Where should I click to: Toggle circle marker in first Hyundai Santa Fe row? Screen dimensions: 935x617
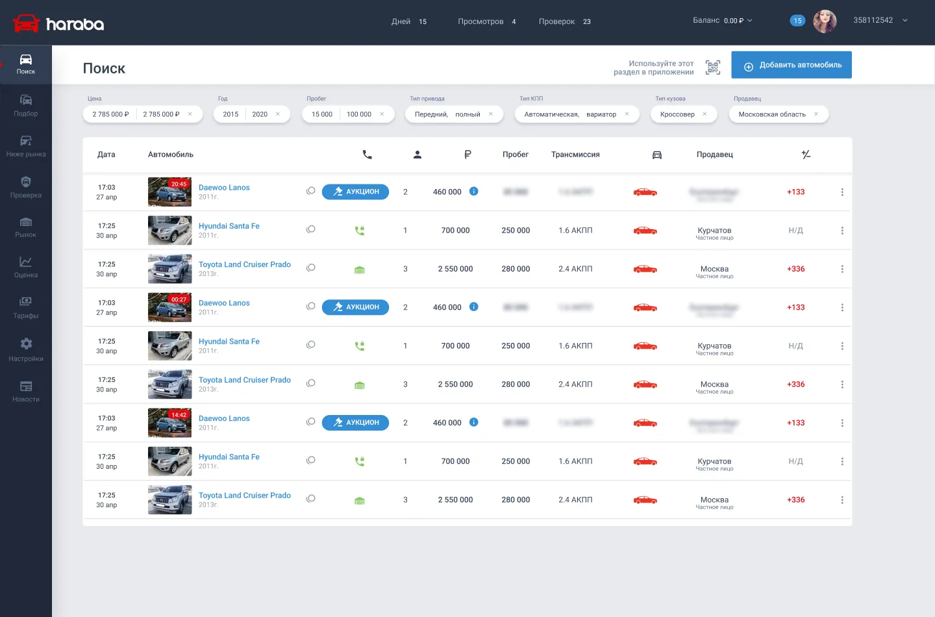(x=311, y=229)
